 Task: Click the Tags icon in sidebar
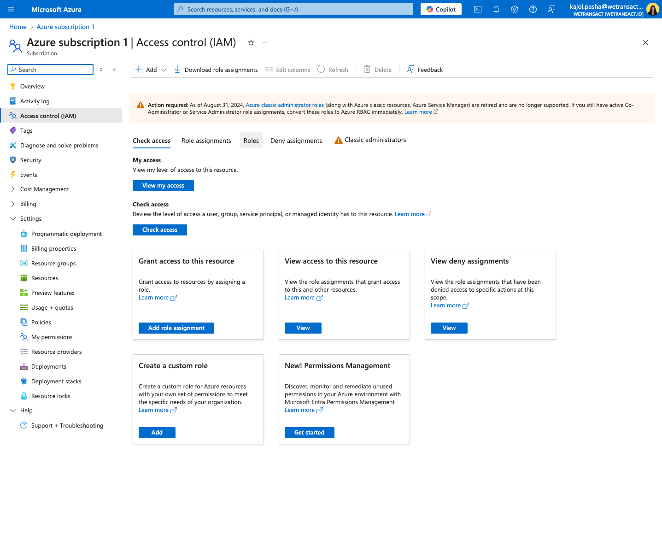point(13,130)
